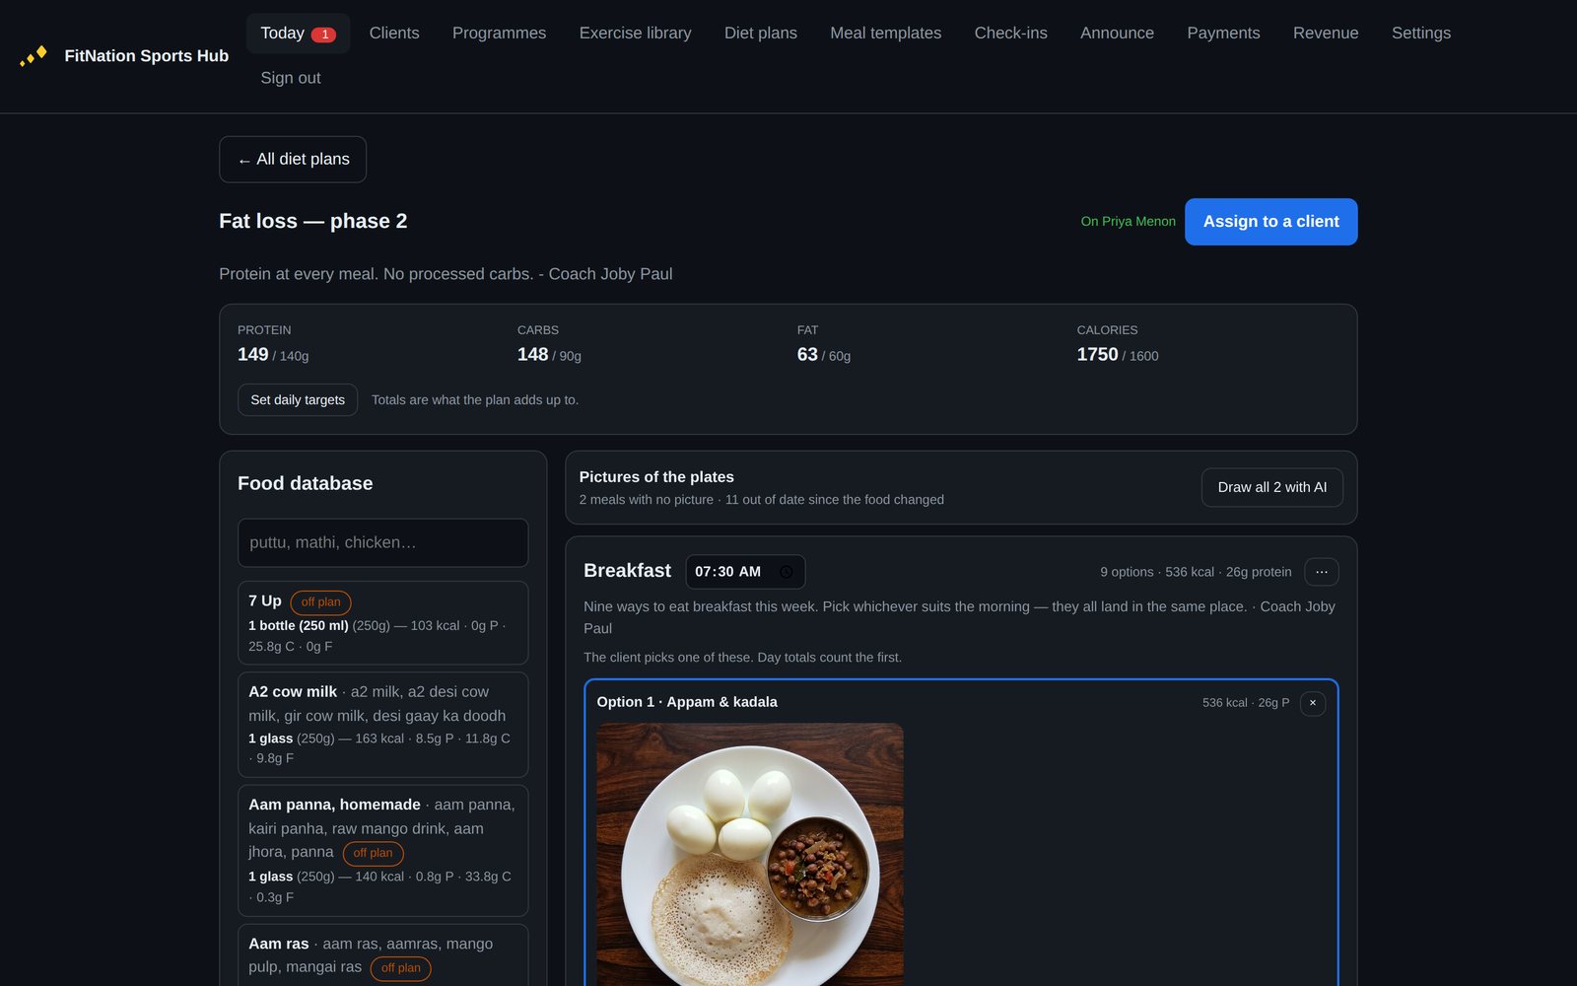Click the clock icon in breakfast time
The image size is (1577, 986).
click(x=786, y=572)
